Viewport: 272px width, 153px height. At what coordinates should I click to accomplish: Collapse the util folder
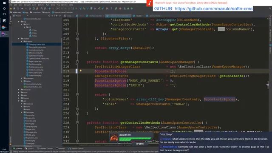tap(19, 101)
